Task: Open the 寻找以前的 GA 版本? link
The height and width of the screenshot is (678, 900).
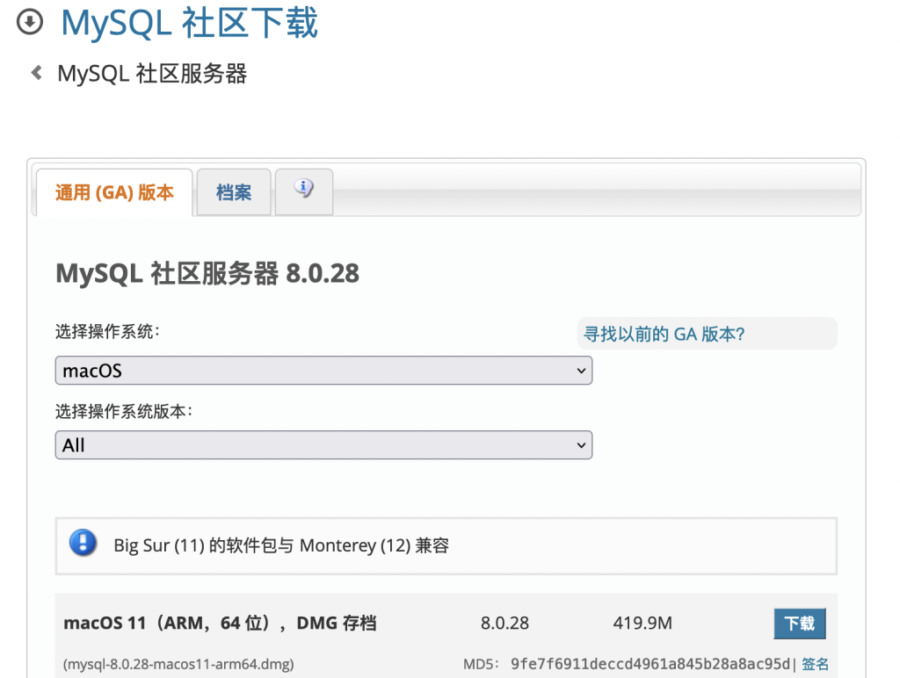Action: point(664,334)
